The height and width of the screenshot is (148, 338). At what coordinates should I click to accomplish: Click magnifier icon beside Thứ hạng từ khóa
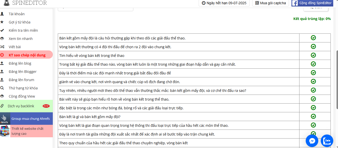[x=2, y=88]
